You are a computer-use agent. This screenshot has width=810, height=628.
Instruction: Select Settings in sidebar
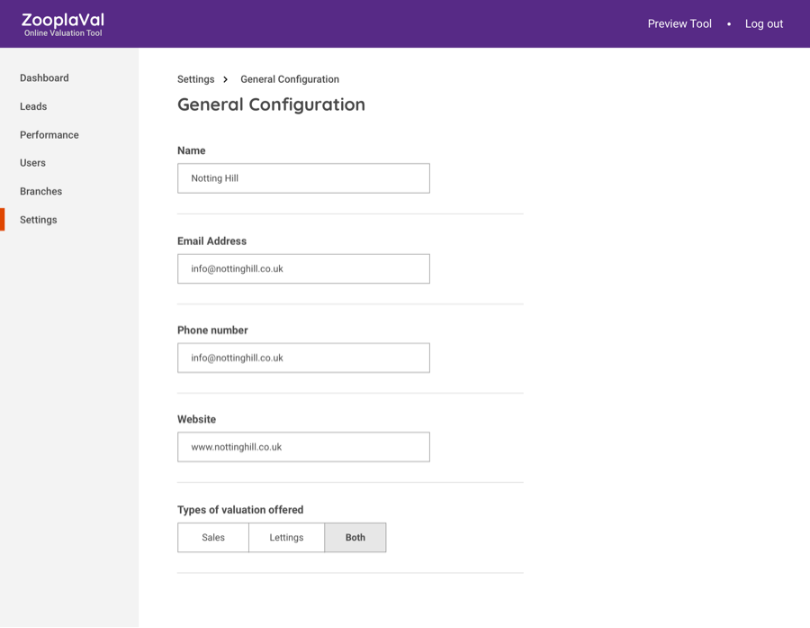tap(39, 220)
